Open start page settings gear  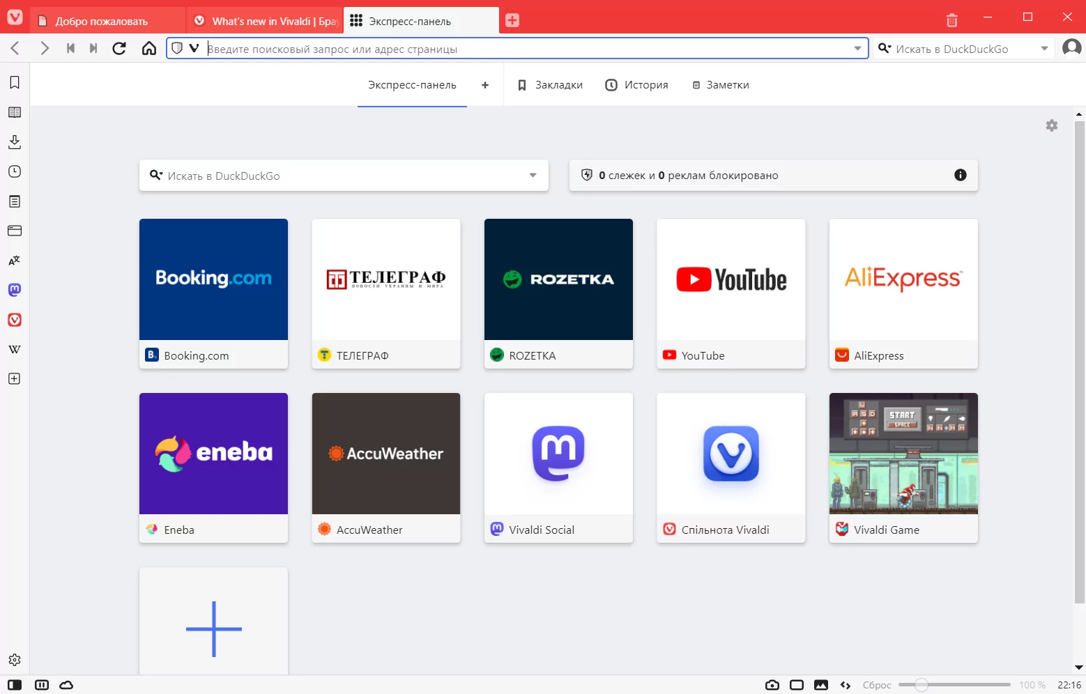(1052, 125)
